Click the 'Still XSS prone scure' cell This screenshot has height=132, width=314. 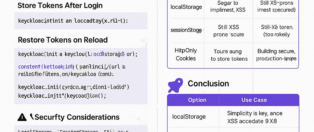click(x=229, y=31)
